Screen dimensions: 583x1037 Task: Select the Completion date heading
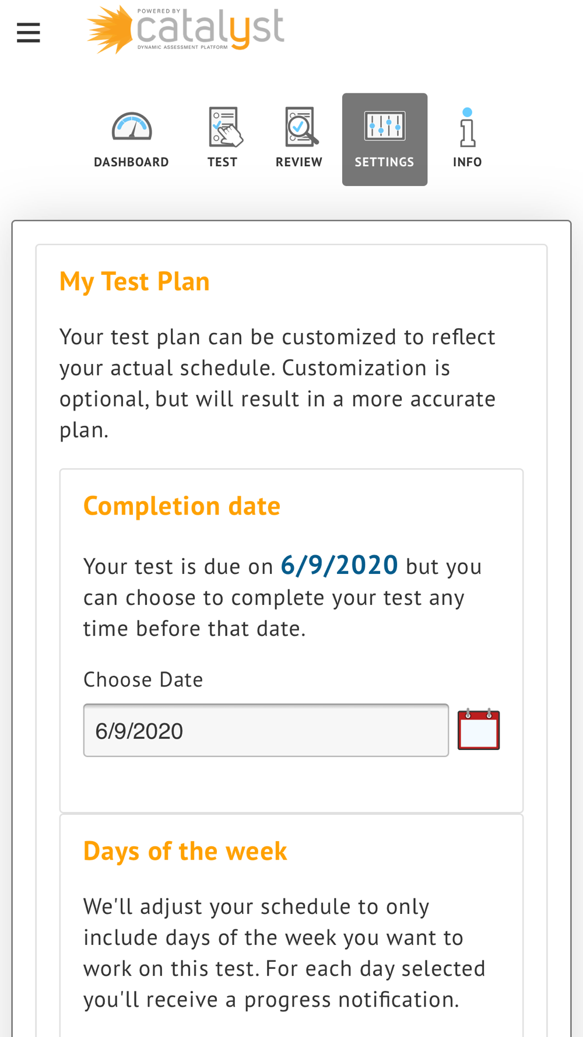[x=182, y=506]
